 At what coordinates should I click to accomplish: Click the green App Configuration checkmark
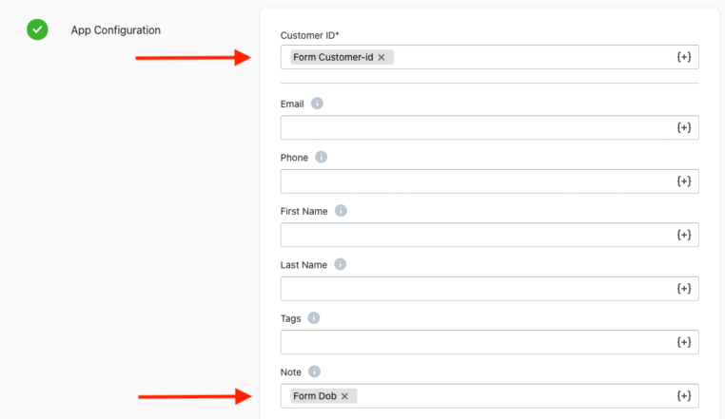tap(37, 29)
